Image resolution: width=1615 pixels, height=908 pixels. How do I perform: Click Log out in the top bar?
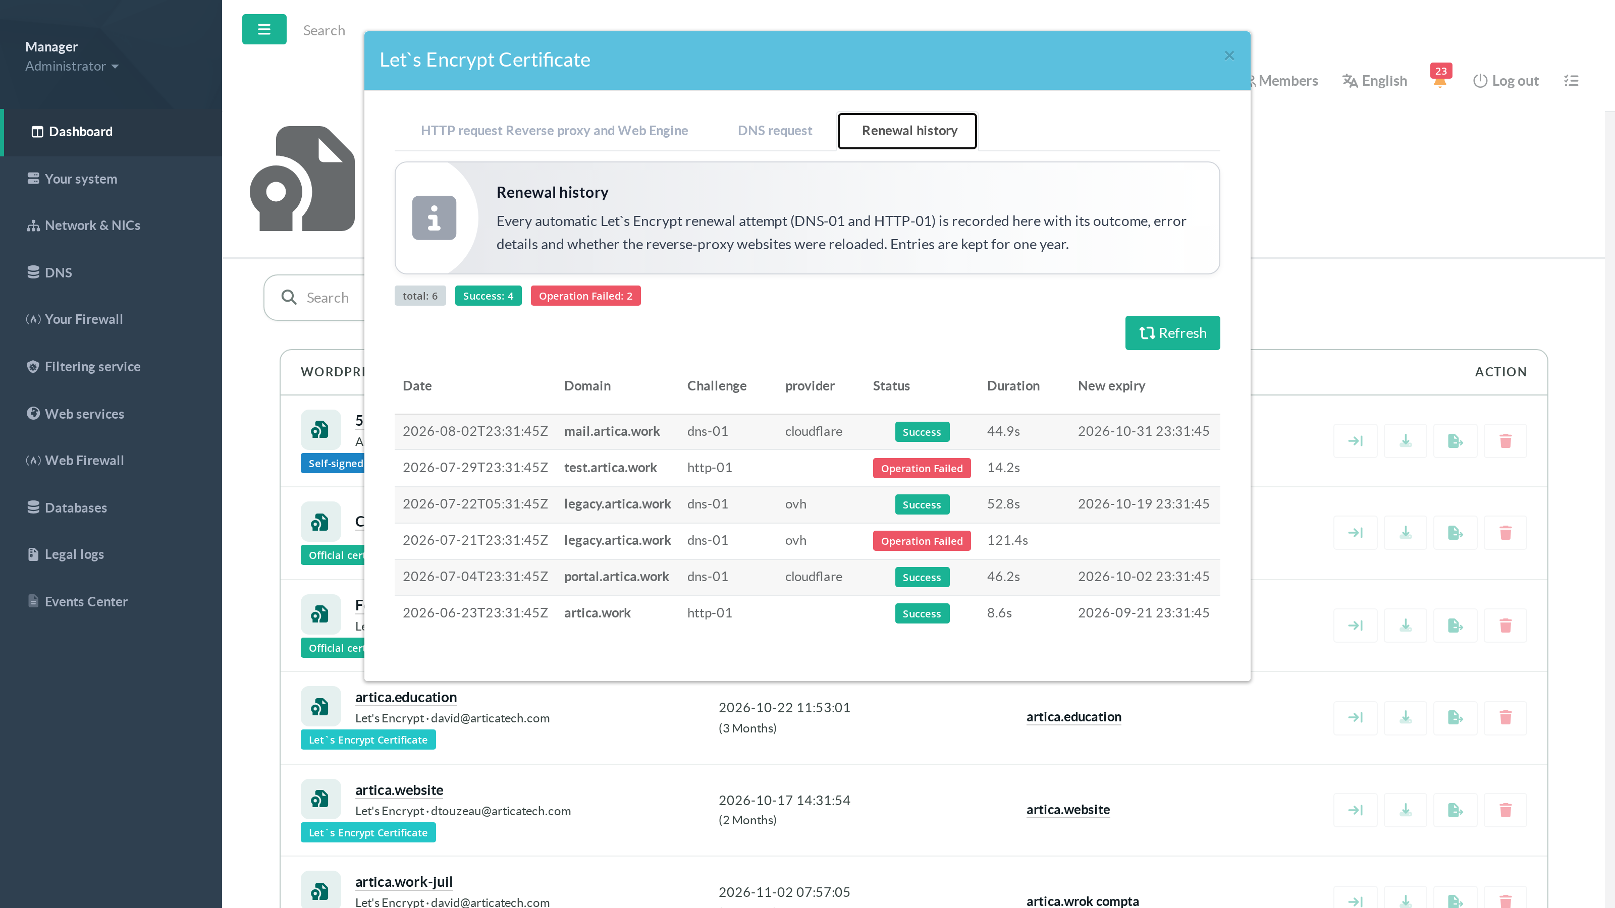click(1506, 81)
